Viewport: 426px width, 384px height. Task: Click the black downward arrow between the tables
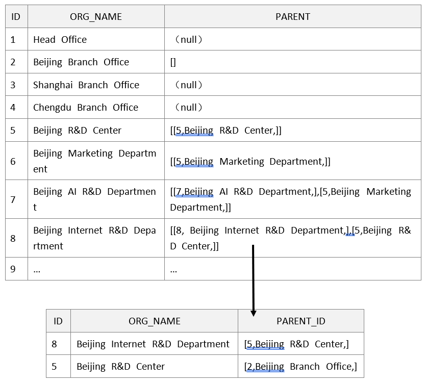coord(253,280)
